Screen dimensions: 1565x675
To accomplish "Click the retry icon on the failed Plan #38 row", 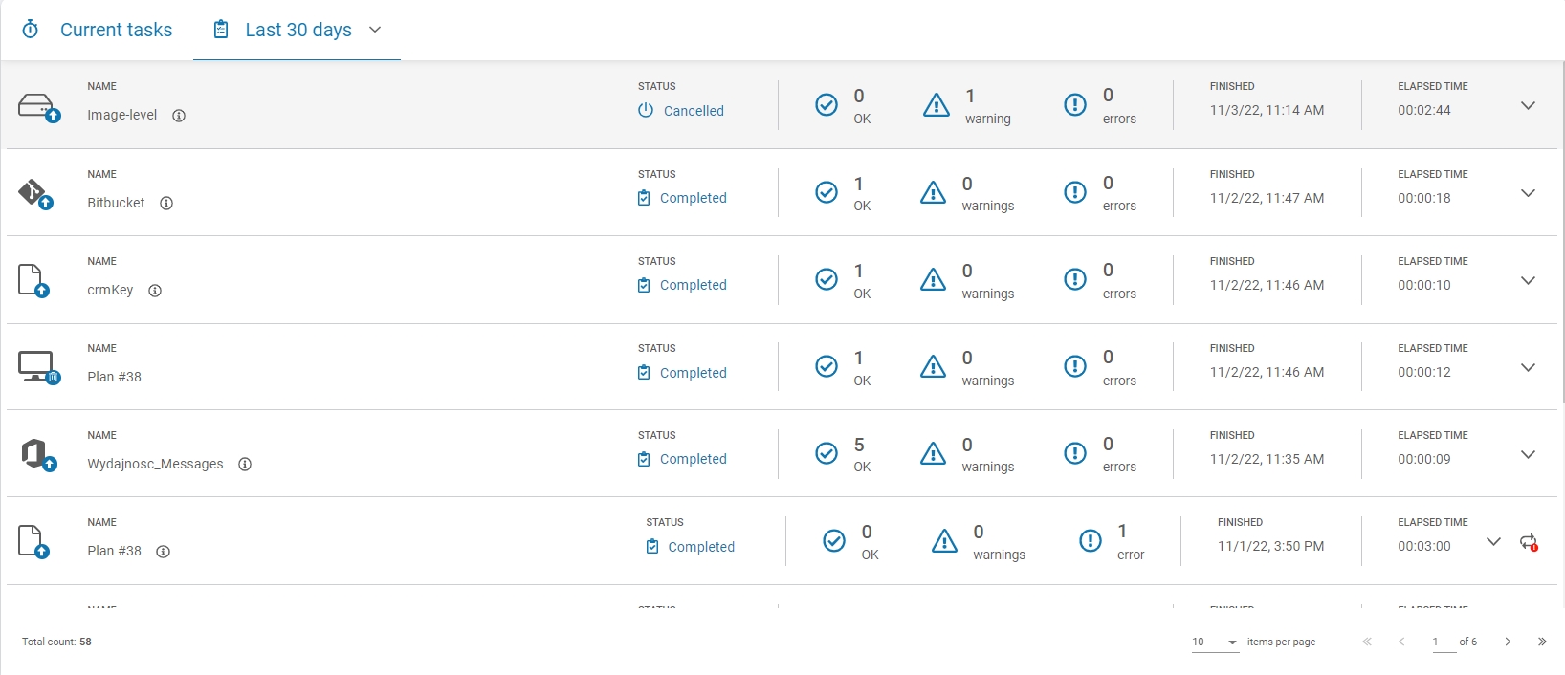I will (1528, 542).
